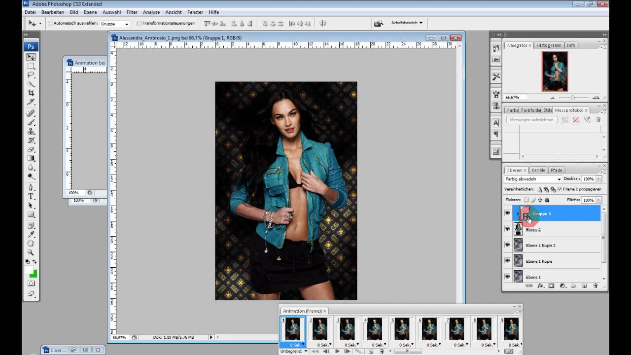Add a layer mask in Layers panel
631x355 pixels.
click(x=551, y=285)
